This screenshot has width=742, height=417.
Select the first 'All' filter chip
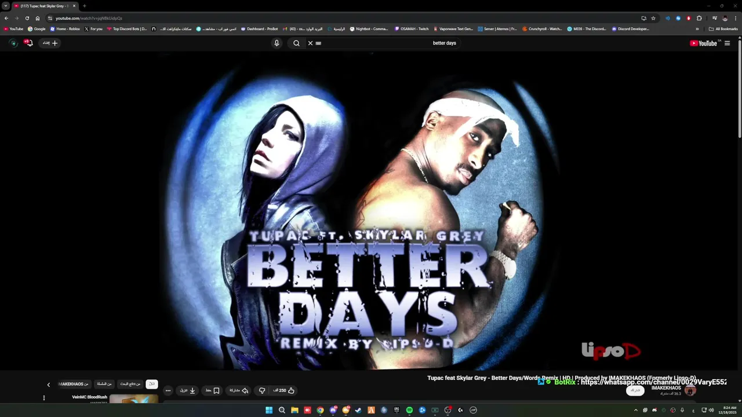152,384
